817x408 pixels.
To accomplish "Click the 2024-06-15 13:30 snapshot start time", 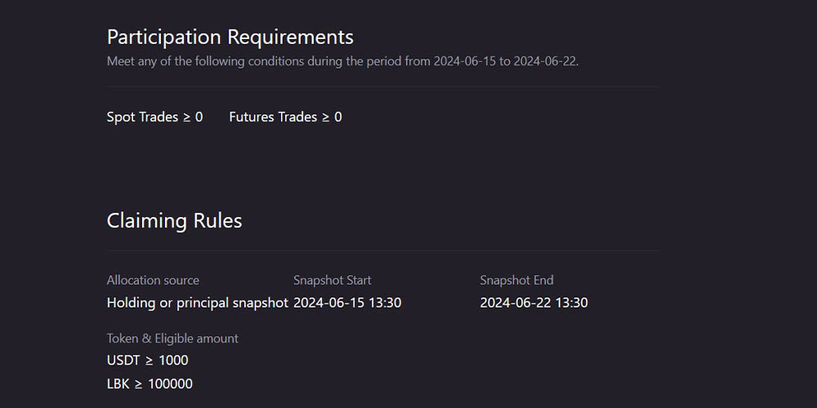I will (x=347, y=303).
